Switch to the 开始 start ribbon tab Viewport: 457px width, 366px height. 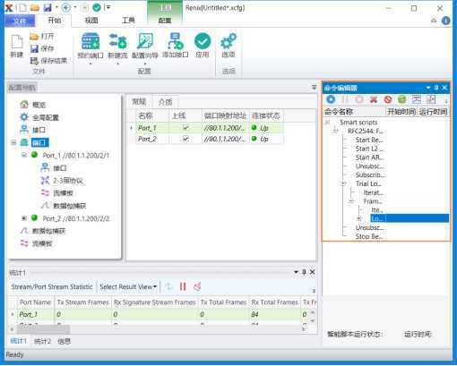(55, 21)
